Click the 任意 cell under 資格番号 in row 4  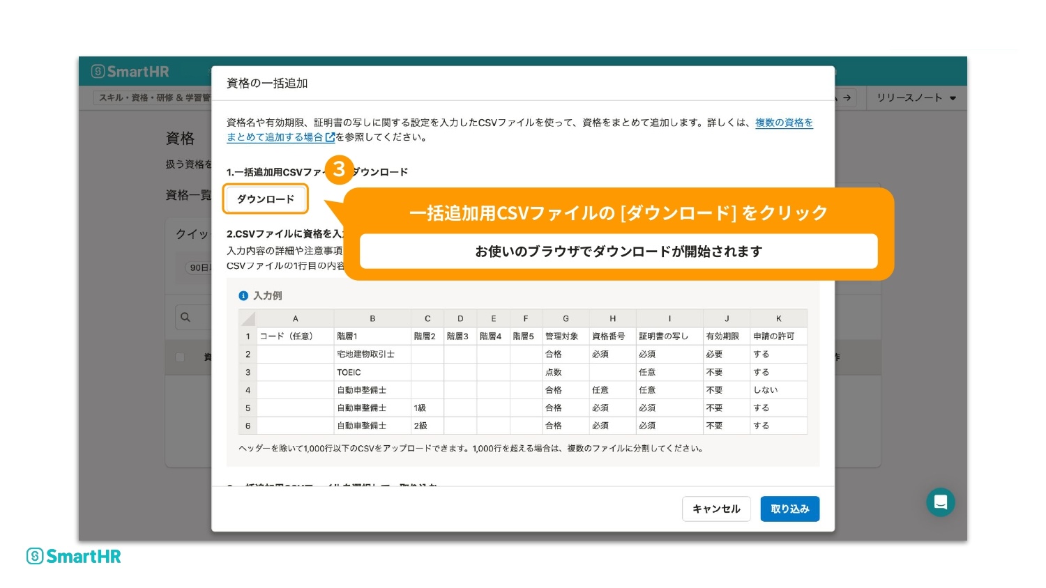(x=612, y=390)
